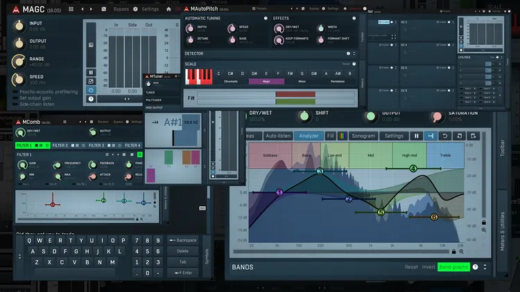This screenshot has width=520, height=292.
Task: Open EFFECTS section help icon in MAutoPitch
Action: tap(354, 18)
